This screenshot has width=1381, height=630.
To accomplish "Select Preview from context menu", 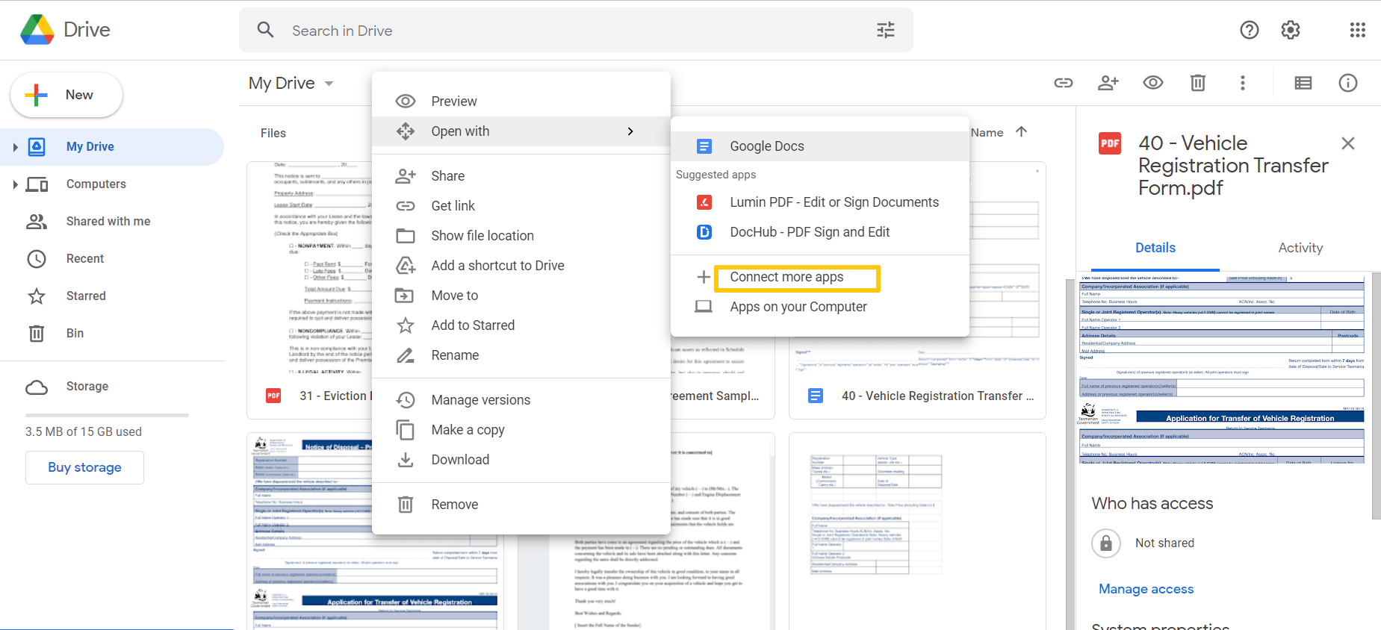I will coord(521,102).
